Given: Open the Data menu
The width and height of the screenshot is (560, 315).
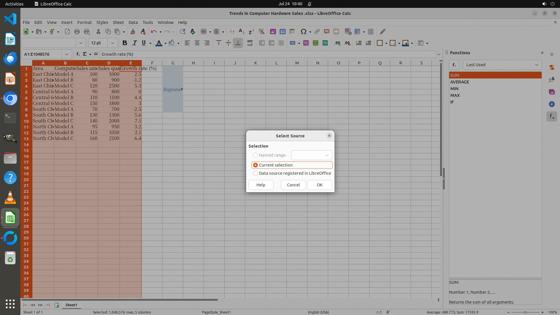Looking at the screenshot, I should pos(133,22).
